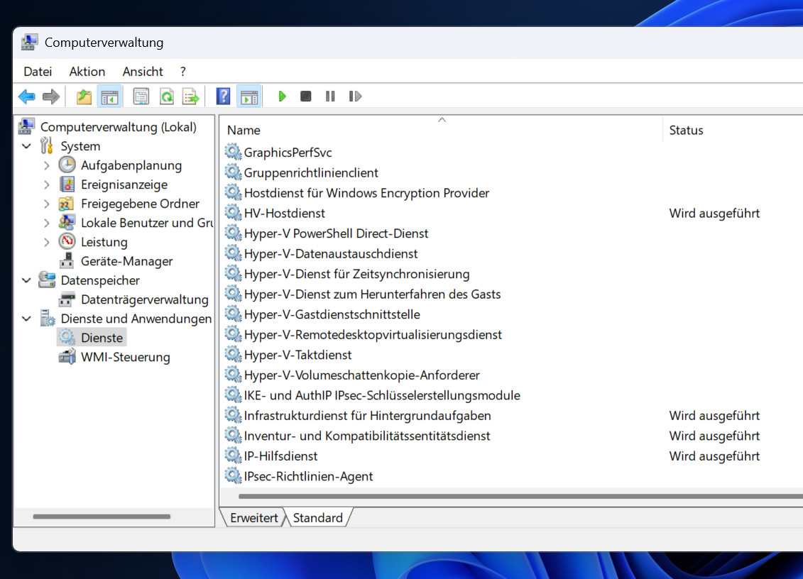Click the Aufgabenplanung clock icon

[67, 165]
